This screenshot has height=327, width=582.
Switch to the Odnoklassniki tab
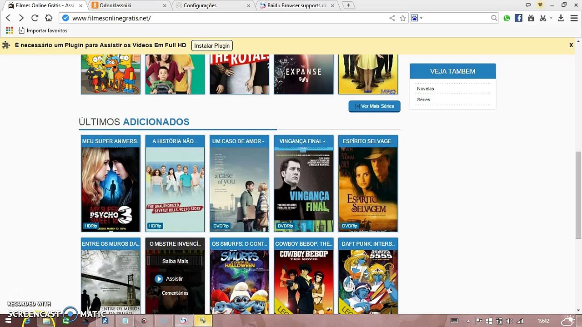(x=129, y=5)
